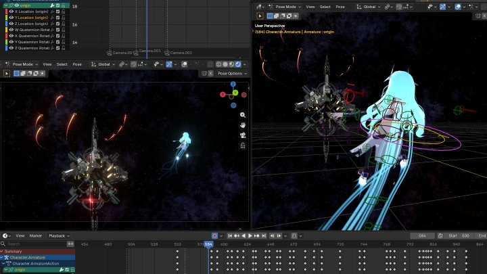Uncheck mute checkbox for X Location (origin)
Image resolution: width=487 pixels, height=274 pixels.
pos(57,12)
